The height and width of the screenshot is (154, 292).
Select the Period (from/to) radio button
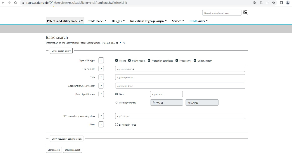(117, 103)
